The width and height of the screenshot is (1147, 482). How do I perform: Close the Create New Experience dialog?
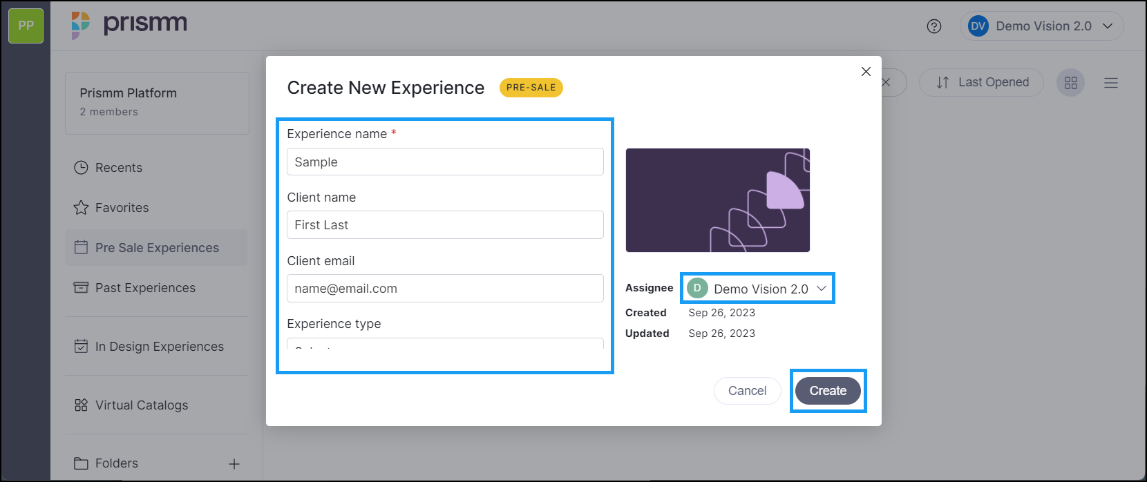[866, 72]
